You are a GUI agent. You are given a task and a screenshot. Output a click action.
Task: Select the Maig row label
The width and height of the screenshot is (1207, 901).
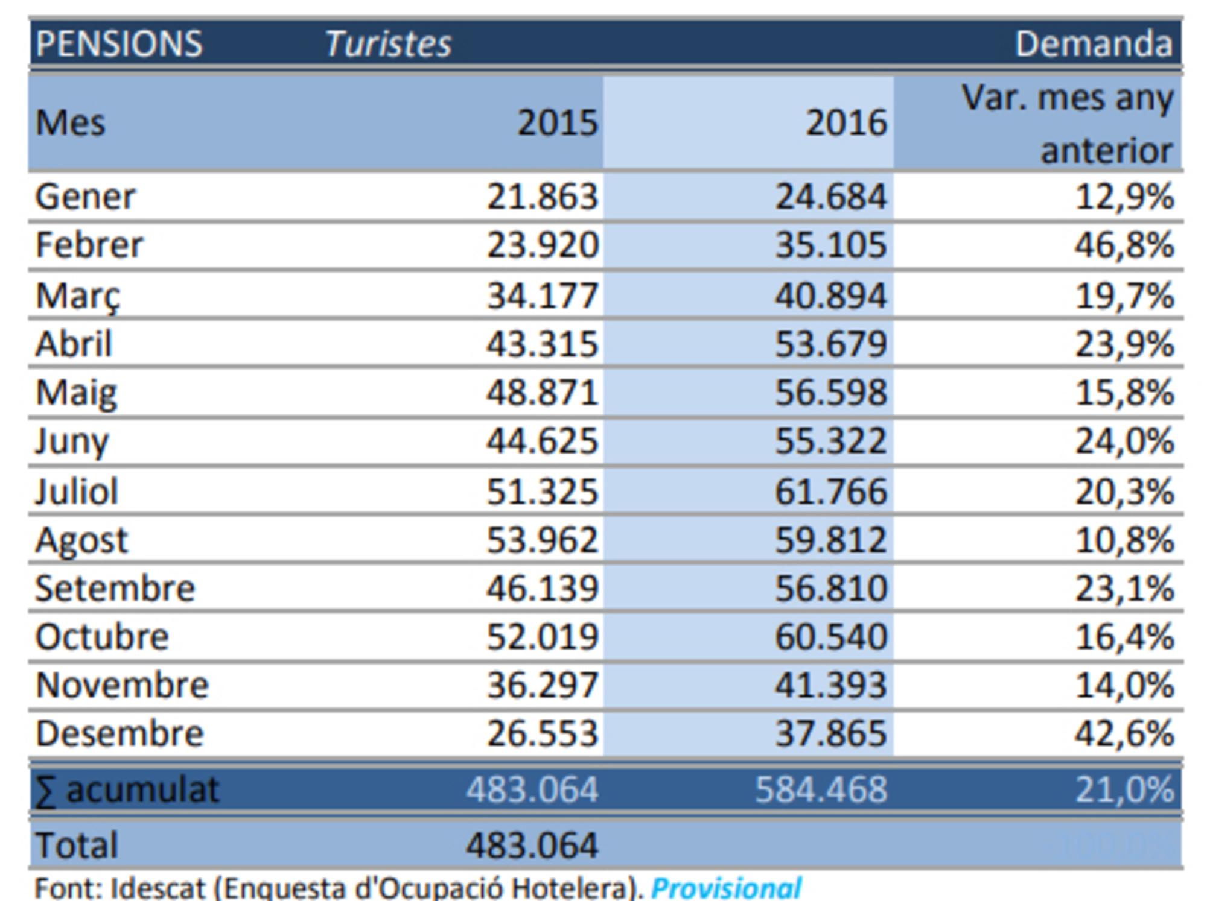[x=76, y=393]
